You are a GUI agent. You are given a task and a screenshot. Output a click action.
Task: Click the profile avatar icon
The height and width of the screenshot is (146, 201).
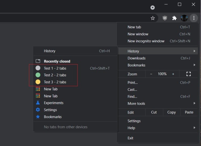pyautogui.click(x=184, y=18)
